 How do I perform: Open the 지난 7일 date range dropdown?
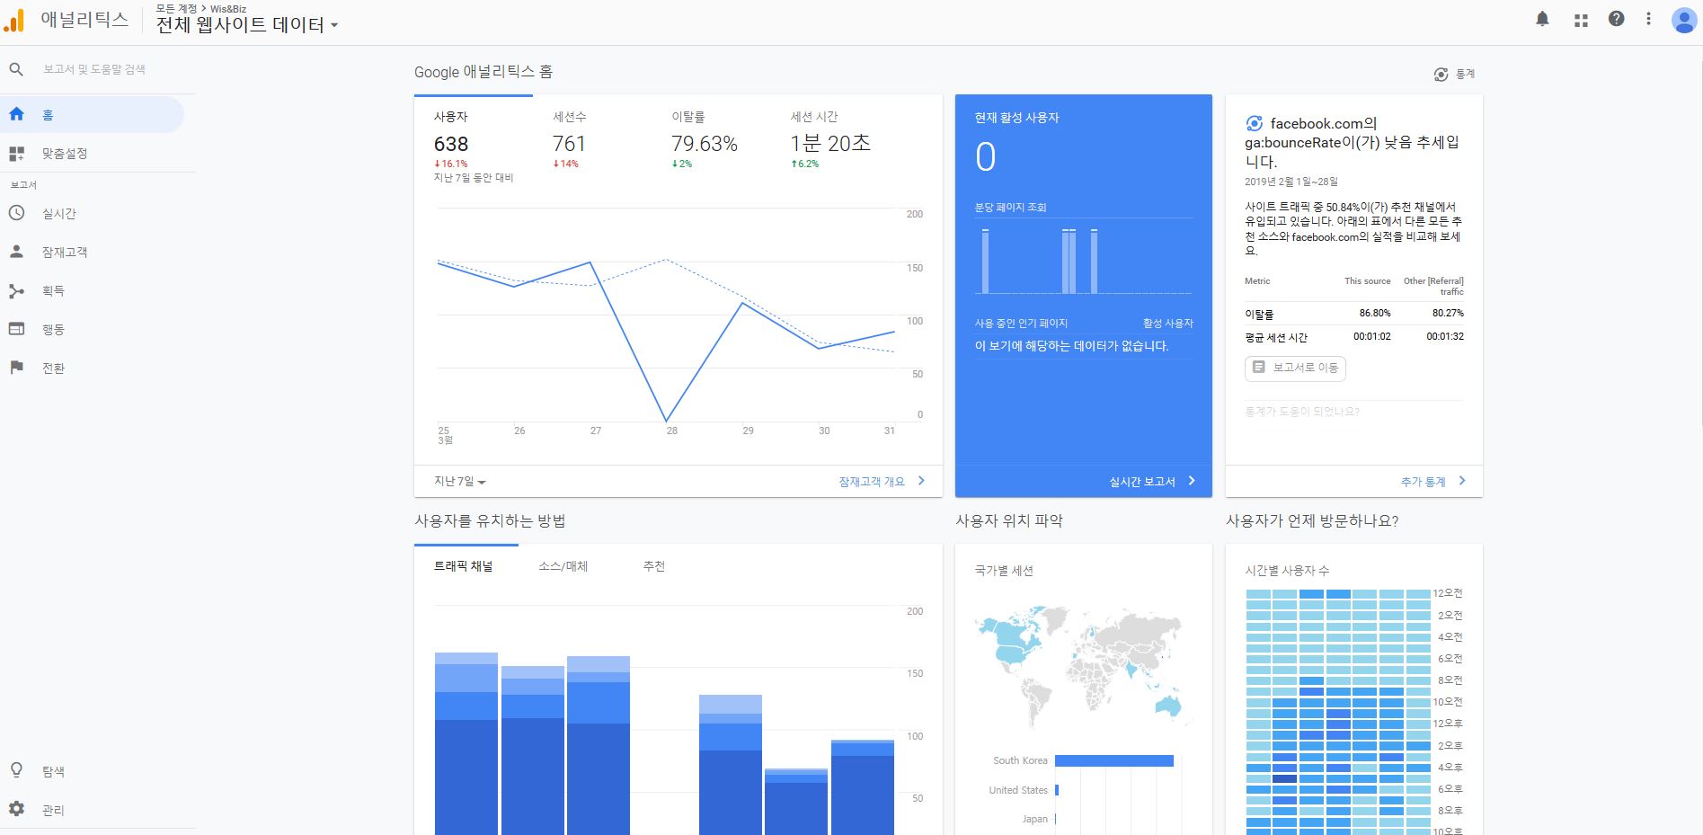pos(460,482)
